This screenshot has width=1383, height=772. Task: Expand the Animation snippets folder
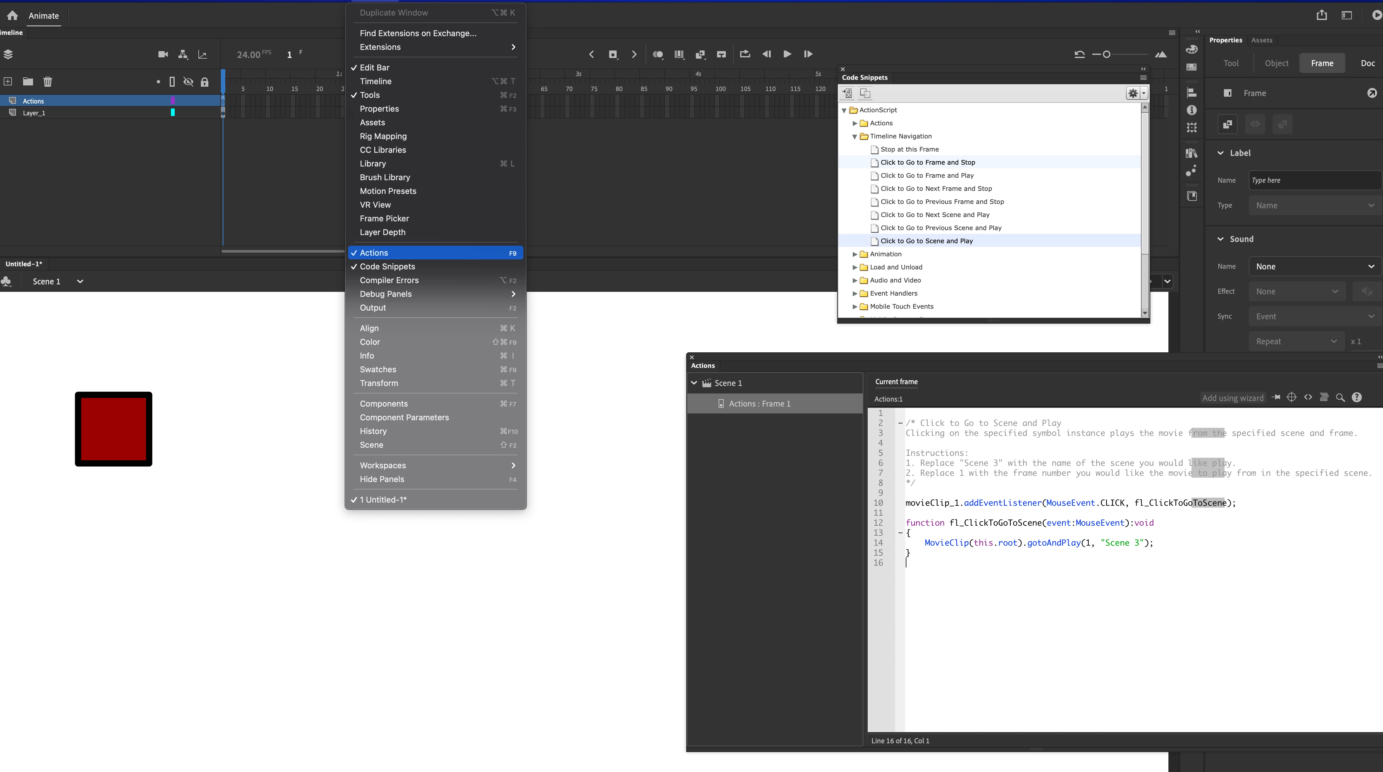(855, 254)
